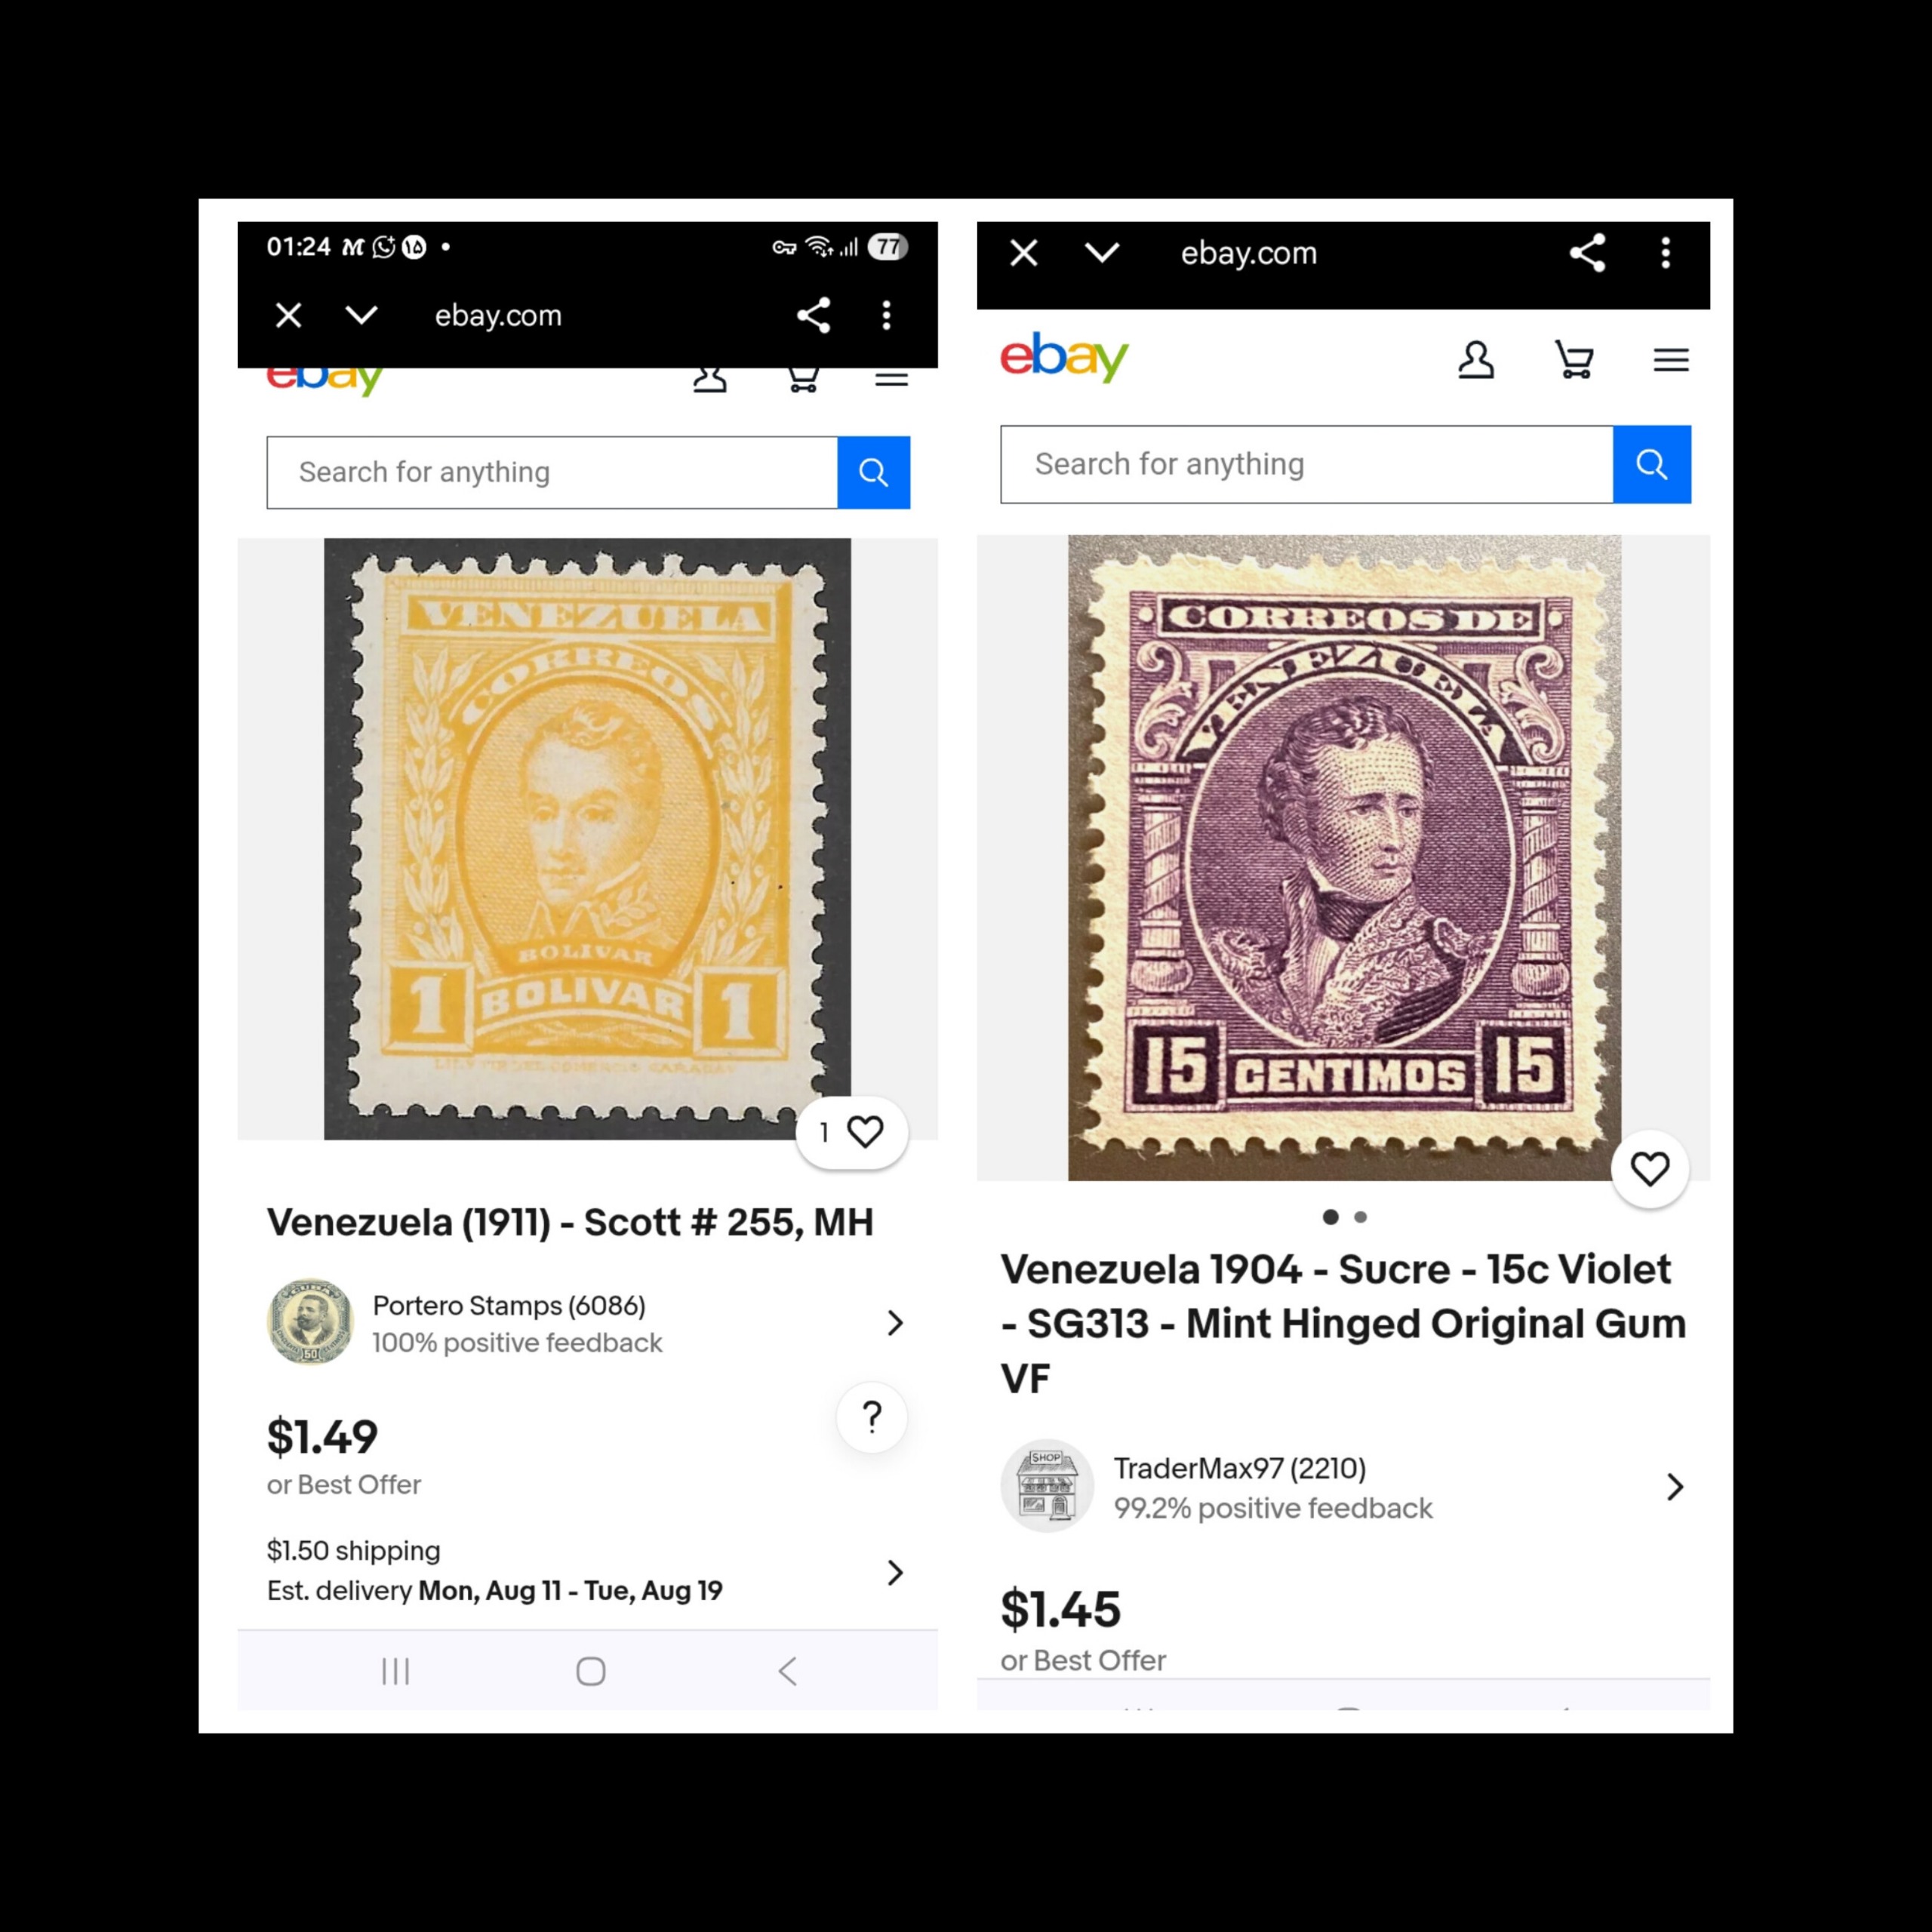Screen dimensions: 1932x1932
Task: Click blue search button on right page
Action: pyautogui.click(x=1651, y=464)
